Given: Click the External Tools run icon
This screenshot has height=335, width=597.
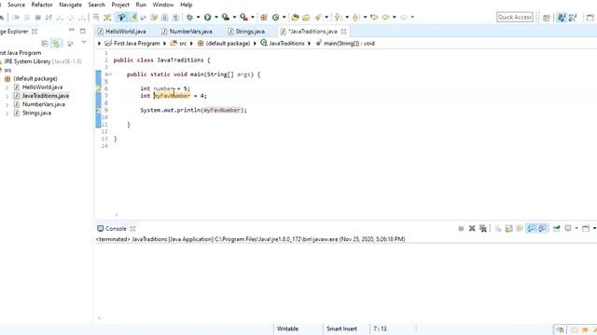Looking at the screenshot, I should pyautogui.click(x=243, y=17).
